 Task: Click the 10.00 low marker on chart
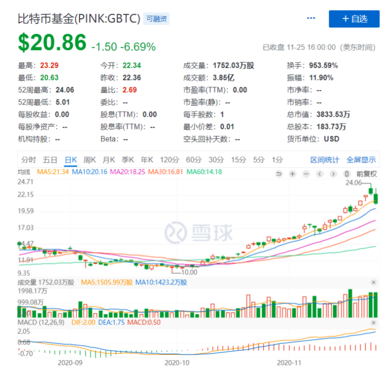(189, 272)
